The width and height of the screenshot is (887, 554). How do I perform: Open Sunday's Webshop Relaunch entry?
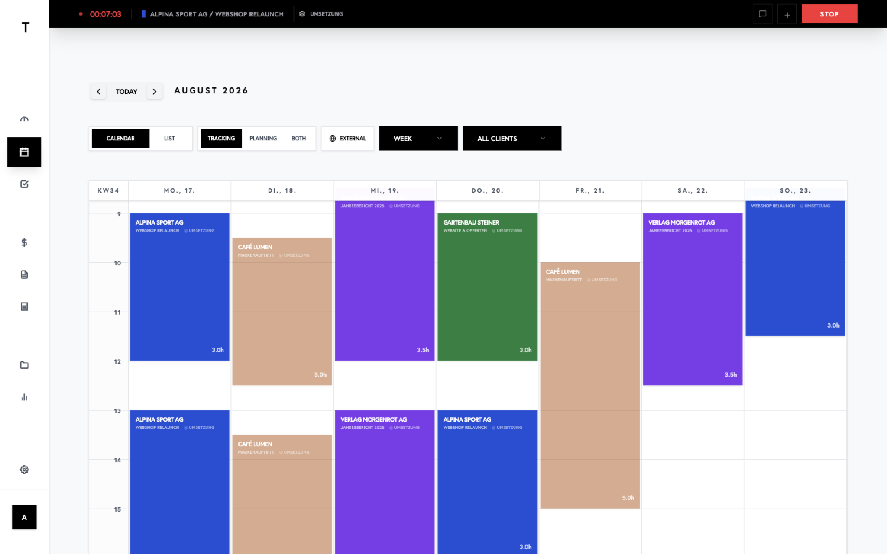coord(796,268)
